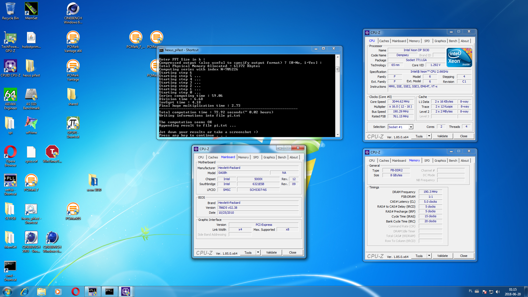Open the hexus pifast folder
The image size is (528, 297).
click(x=31, y=68)
